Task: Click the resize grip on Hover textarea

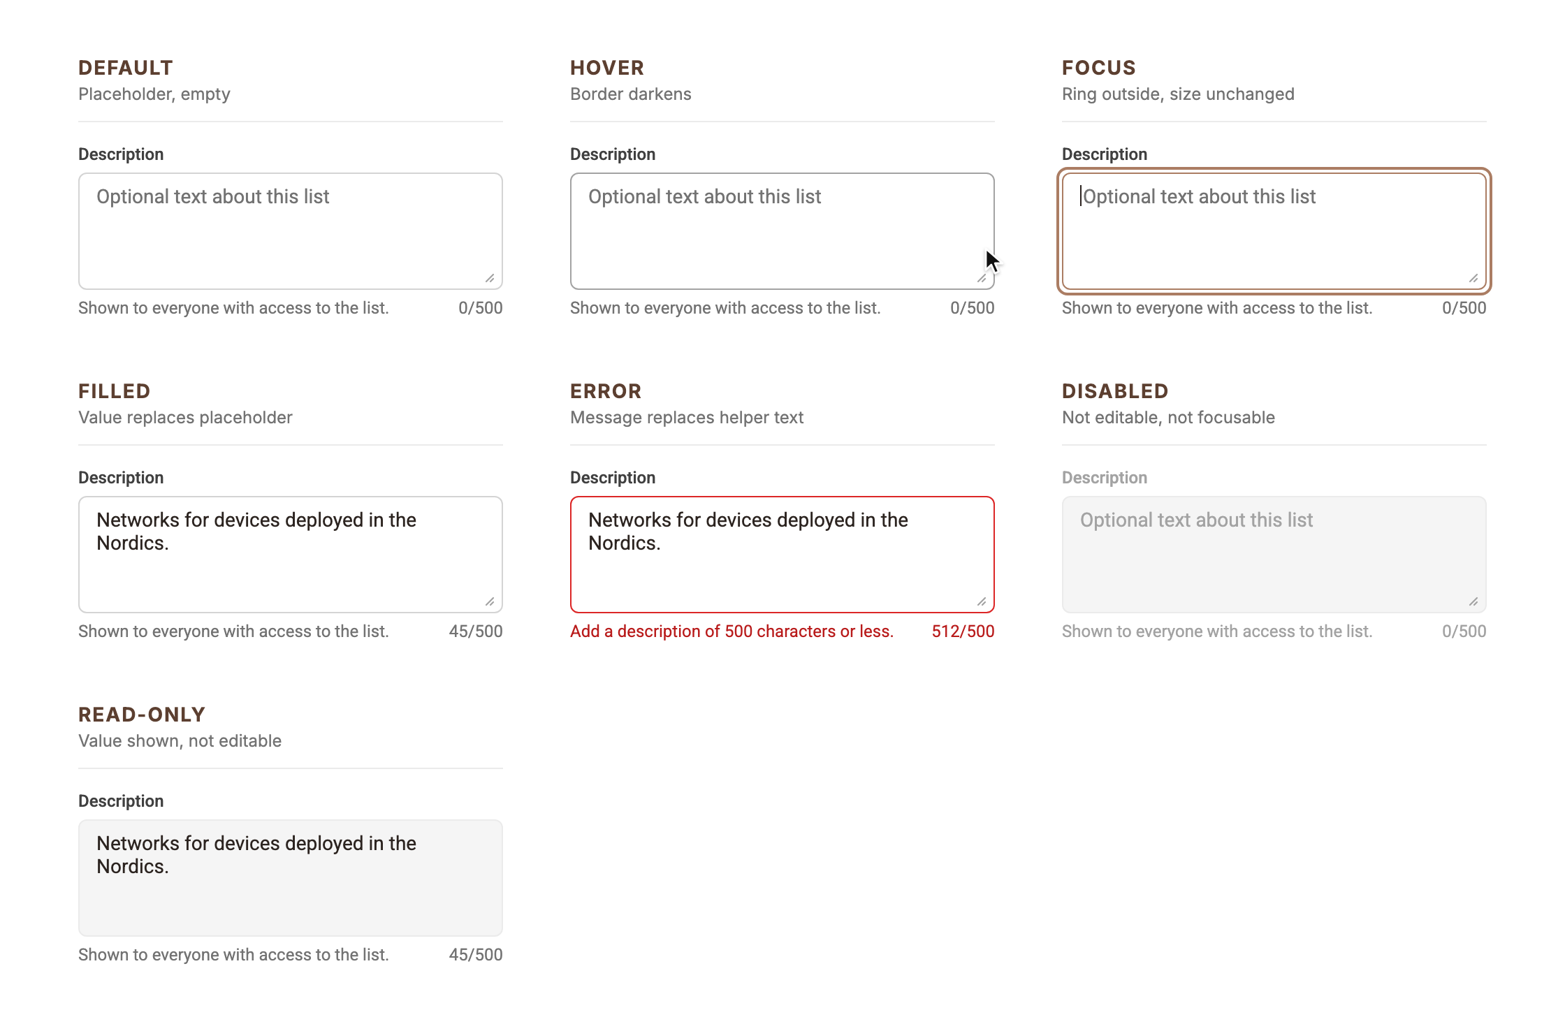Action: tap(982, 278)
